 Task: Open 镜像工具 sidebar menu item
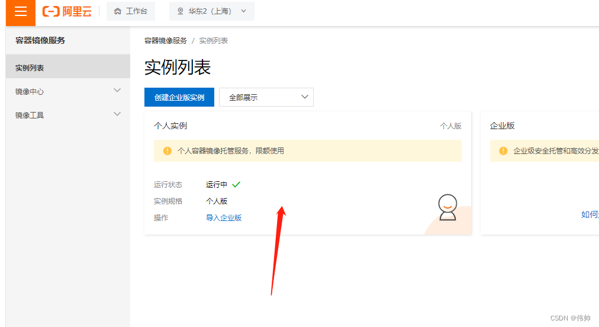[x=68, y=115]
